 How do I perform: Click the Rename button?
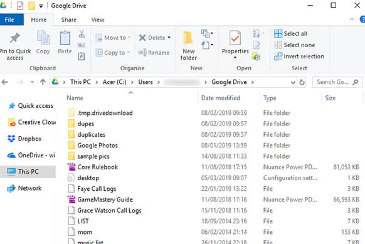click(154, 53)
